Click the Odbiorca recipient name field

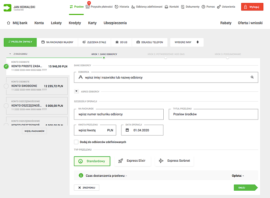pos(166,77)
